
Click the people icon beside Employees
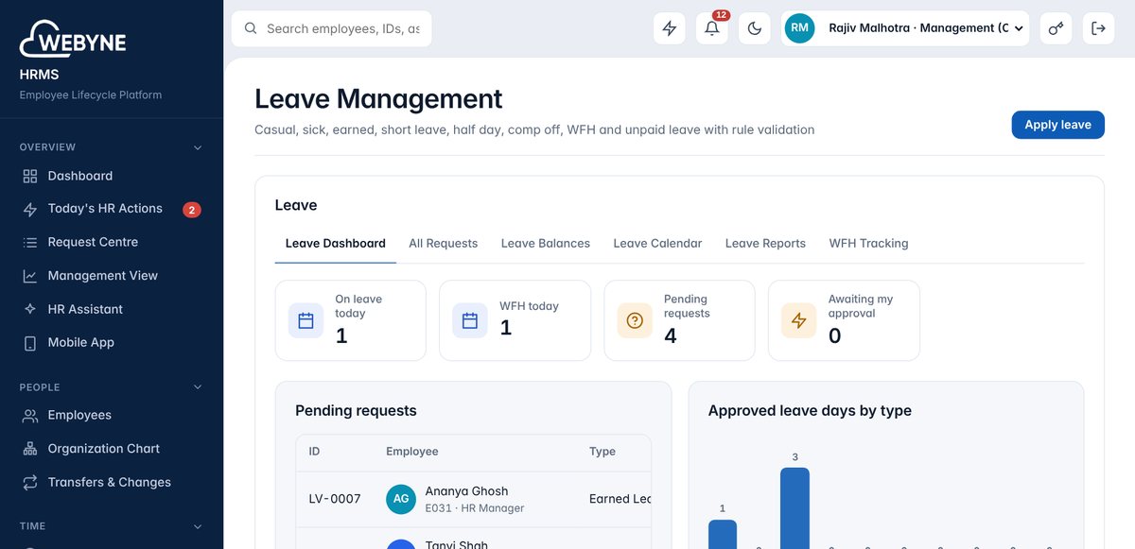pos(30,416)
